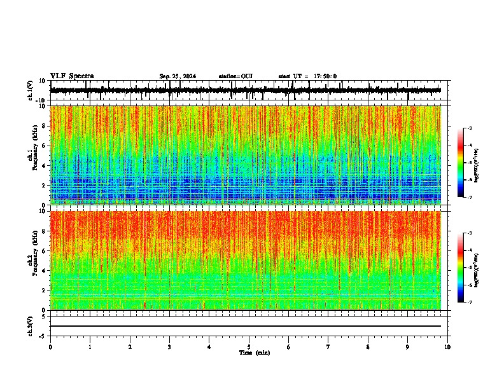Click the time axis tick label "5"
The image size is (504, 389).
pos(249,347)
